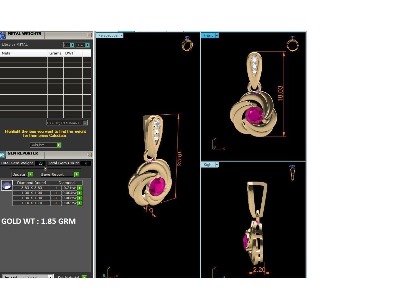Activate the Front viewport label
405x304 pixels.
(208, 35)
